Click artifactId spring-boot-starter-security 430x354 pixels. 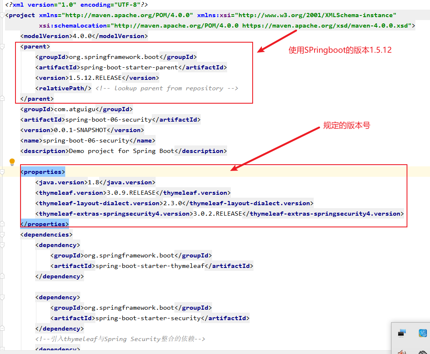(148, 318)
